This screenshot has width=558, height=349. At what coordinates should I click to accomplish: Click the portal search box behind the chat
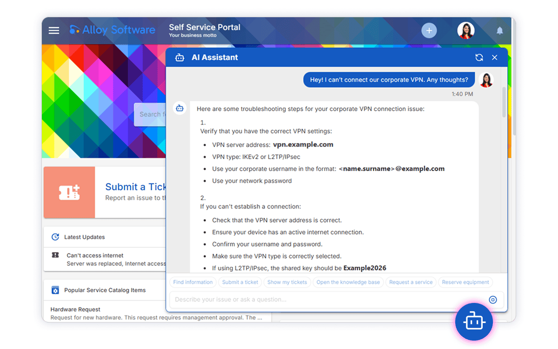[x=150, y=114]
